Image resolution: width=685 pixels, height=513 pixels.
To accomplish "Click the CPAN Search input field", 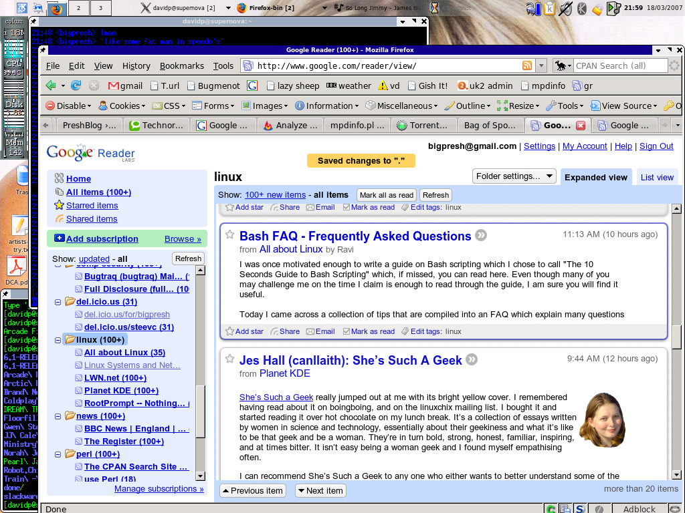I will pos(619,66).
